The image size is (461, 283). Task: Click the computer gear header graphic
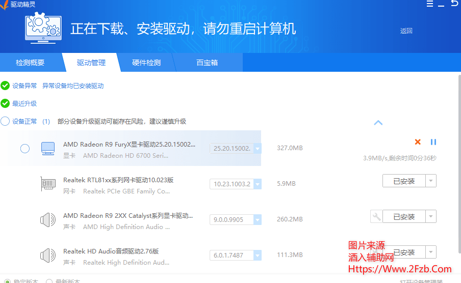[x=43, y=28]
